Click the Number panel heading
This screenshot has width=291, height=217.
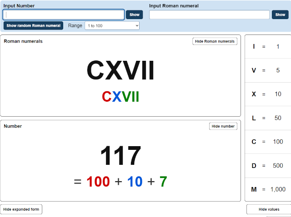[13, 126]
